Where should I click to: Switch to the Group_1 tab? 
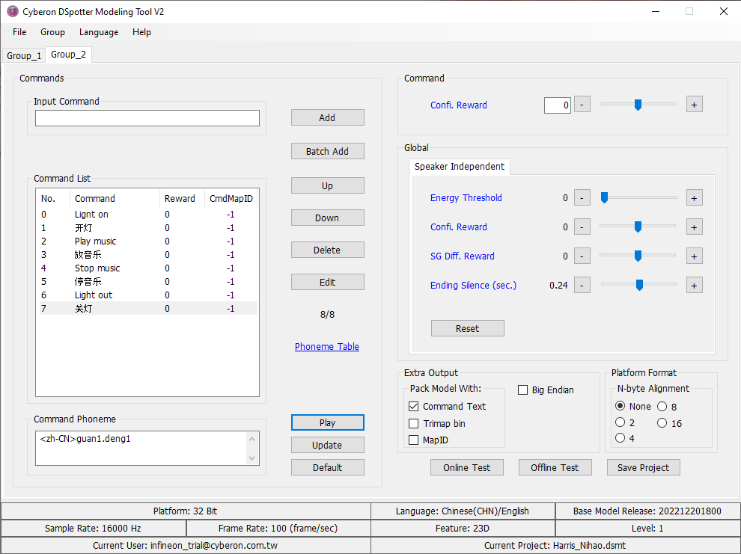coord(24,55)
